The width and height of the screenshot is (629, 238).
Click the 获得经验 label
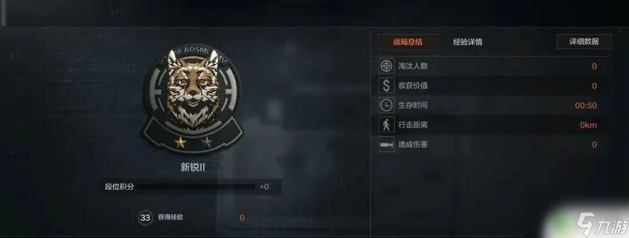click(171, 217)
